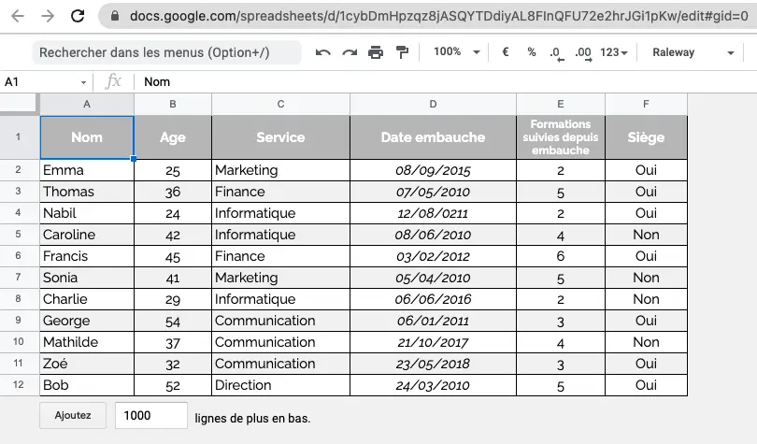Open the 100% zoom dropdown
The image size is (757, 444).
pos(457,51)
